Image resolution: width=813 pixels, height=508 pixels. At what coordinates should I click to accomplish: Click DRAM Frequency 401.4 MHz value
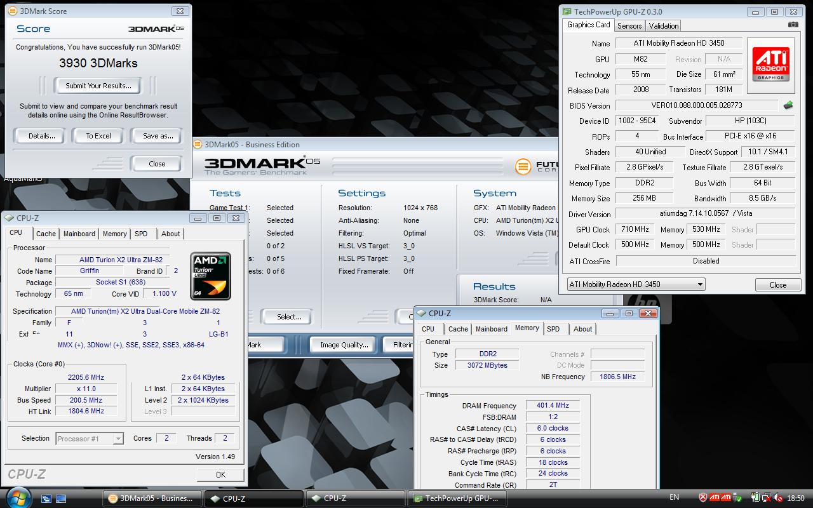pyautogui.click(x=553, y=405)
